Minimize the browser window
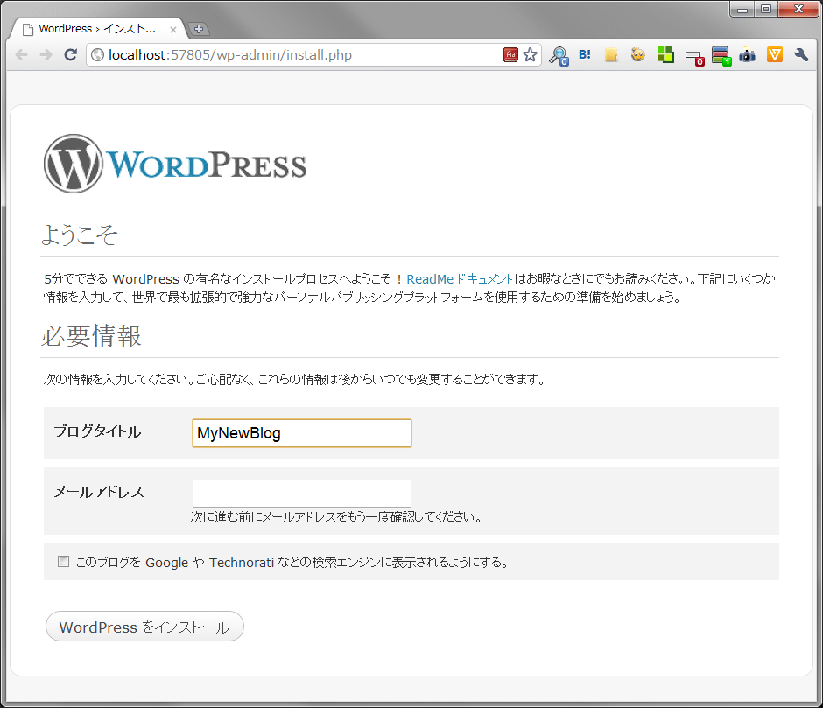Viewport: 823px width, 708px height. pos(742,10)
